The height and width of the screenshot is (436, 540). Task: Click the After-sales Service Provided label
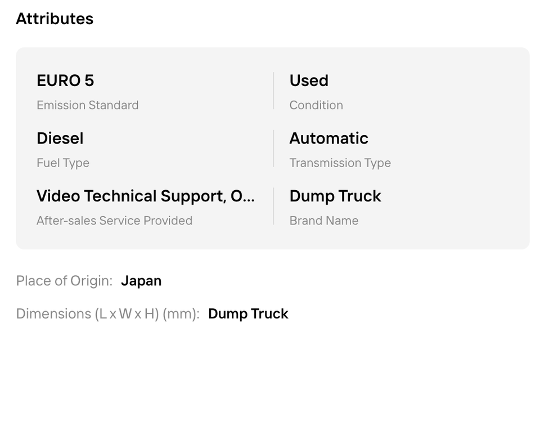click(114, 221)
